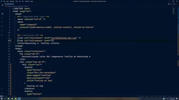179x100 pixels.
Task: Open the Run and Debug view
Action: click(x=2, y=18)
